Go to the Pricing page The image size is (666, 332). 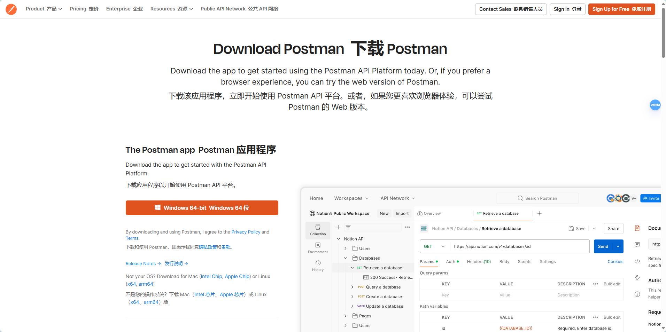[x=84, y=9]
